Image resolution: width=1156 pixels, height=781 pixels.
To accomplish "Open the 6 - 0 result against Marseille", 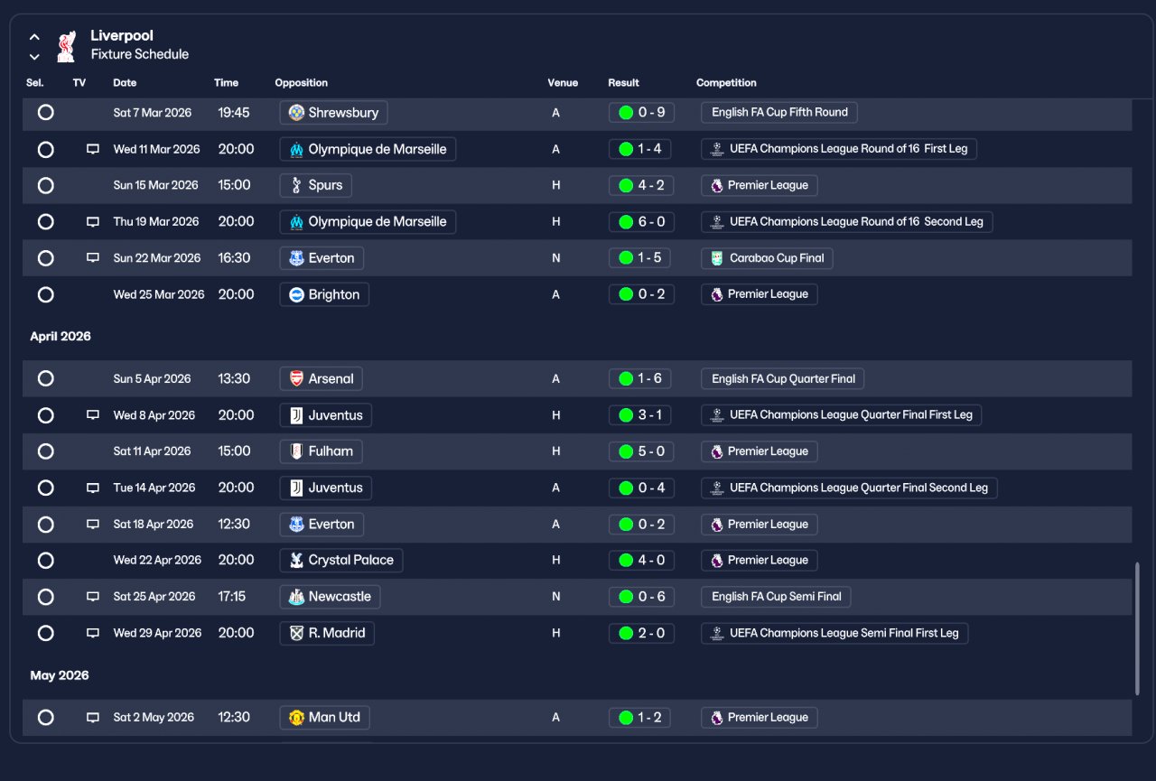I will pos(641,221).
